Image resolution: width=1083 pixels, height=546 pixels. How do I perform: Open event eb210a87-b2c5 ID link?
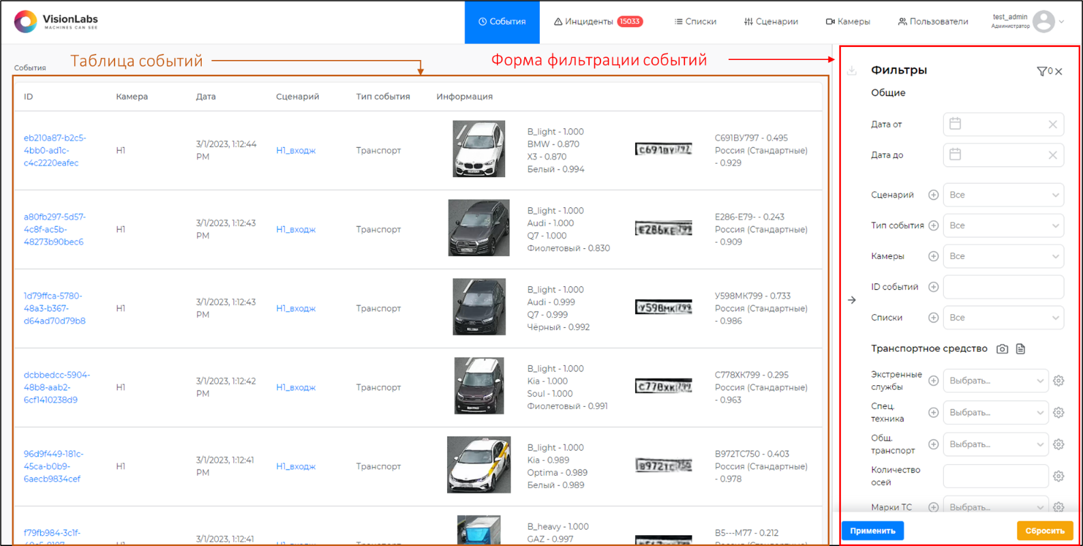[55, 151]
